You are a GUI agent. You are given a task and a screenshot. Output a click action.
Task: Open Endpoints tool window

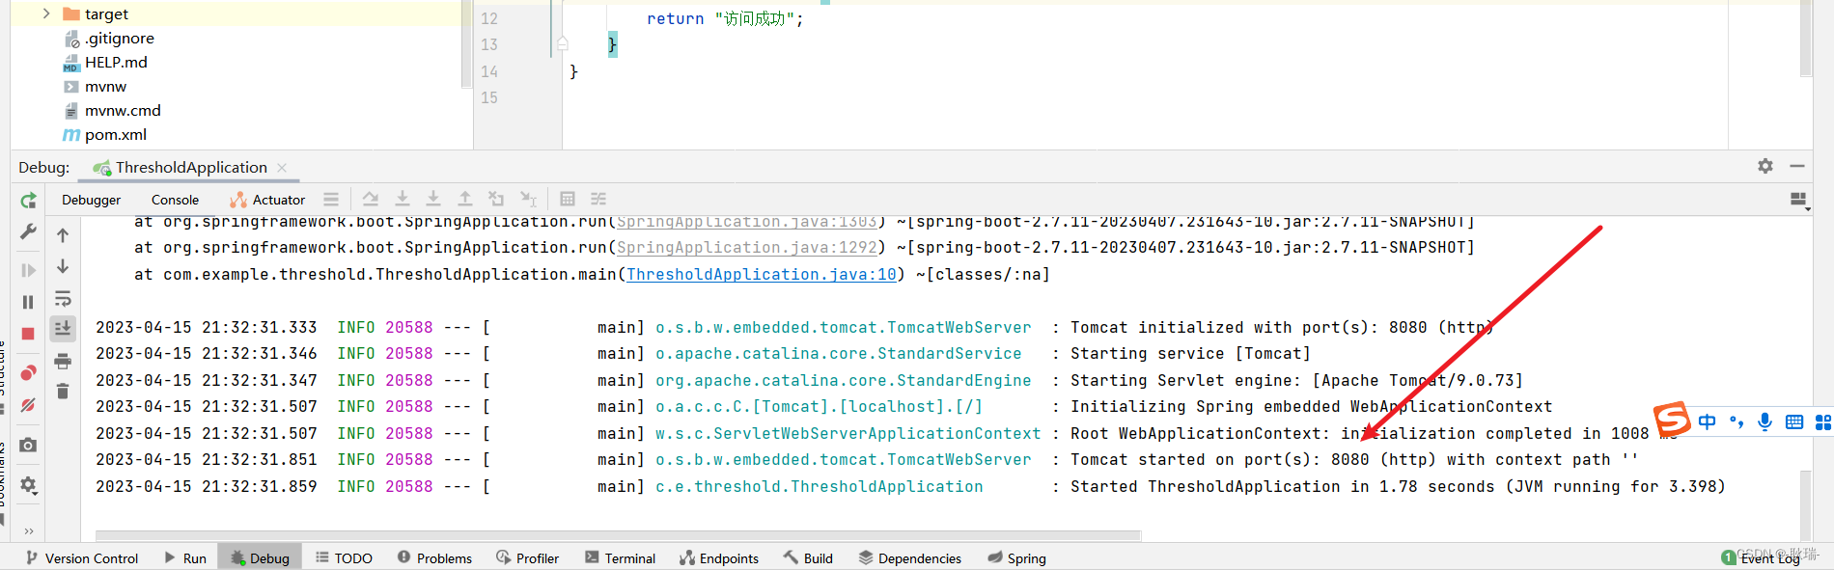click(719, 557)
